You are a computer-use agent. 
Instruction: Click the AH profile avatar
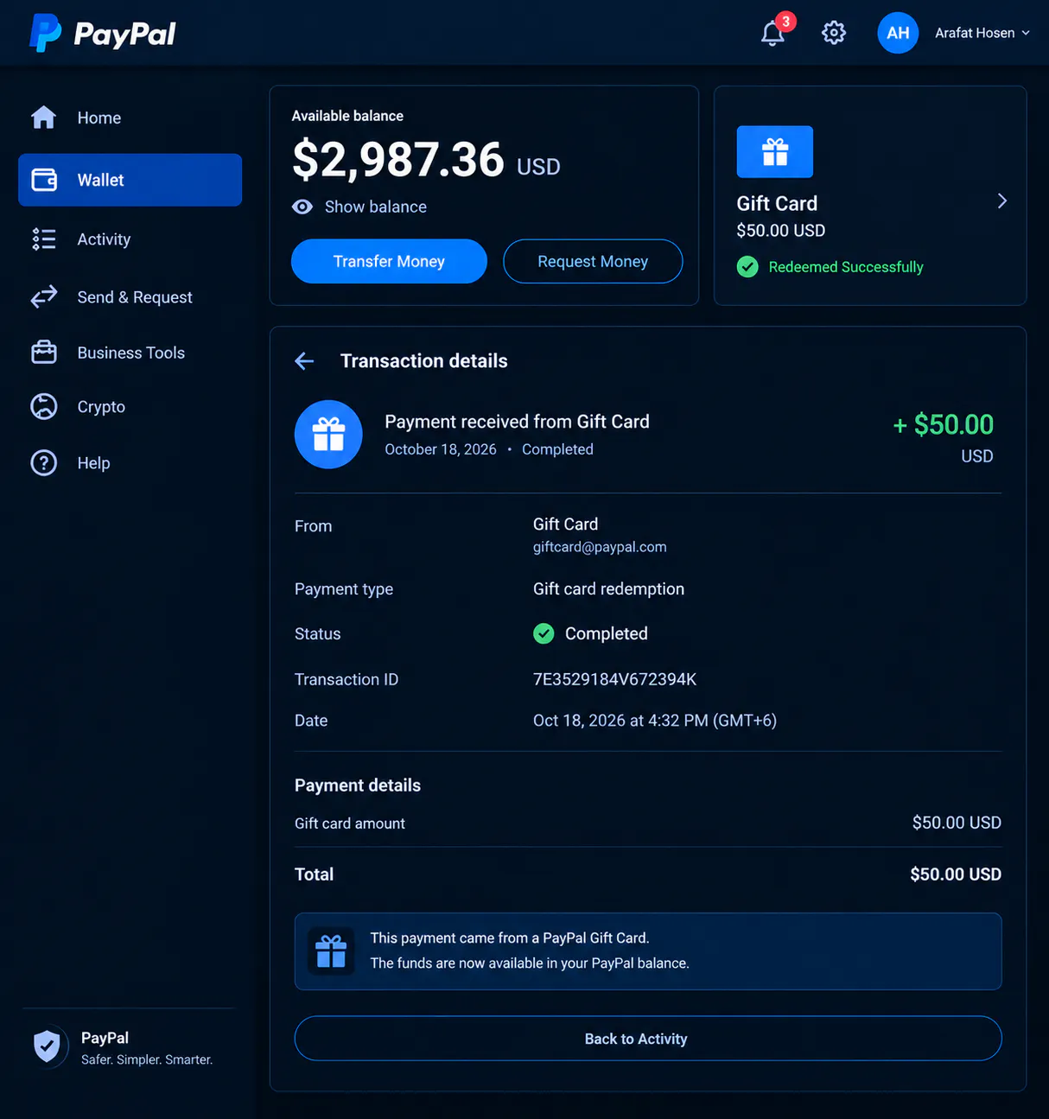point(898,33)
